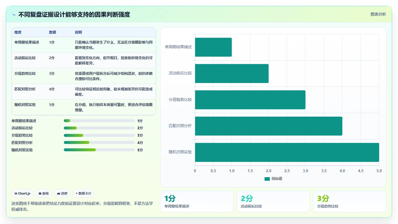Click the 随机对照实验 progress bar

point(99,150)
